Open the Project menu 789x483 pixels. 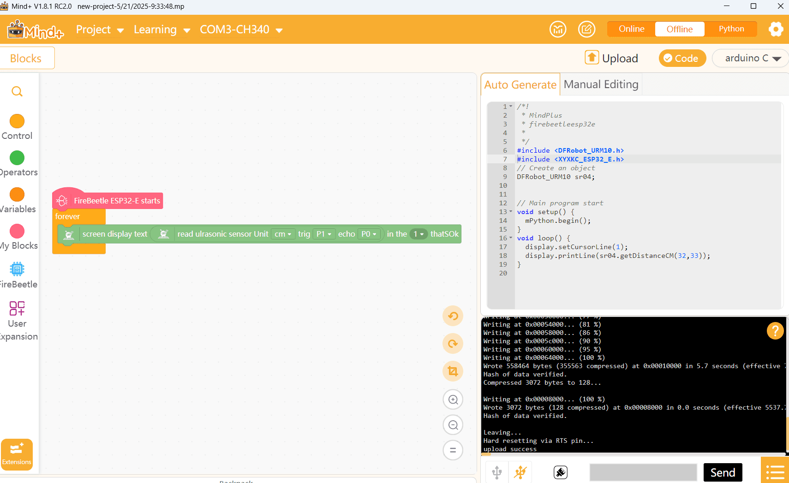[100, 30]
